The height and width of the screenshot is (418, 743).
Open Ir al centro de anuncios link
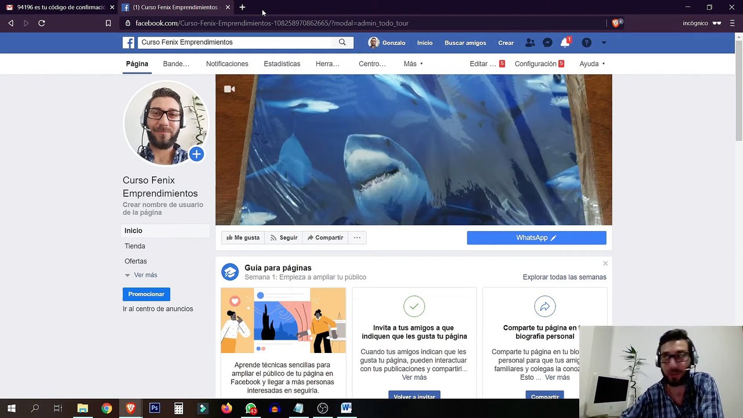(x=158, y=309)
